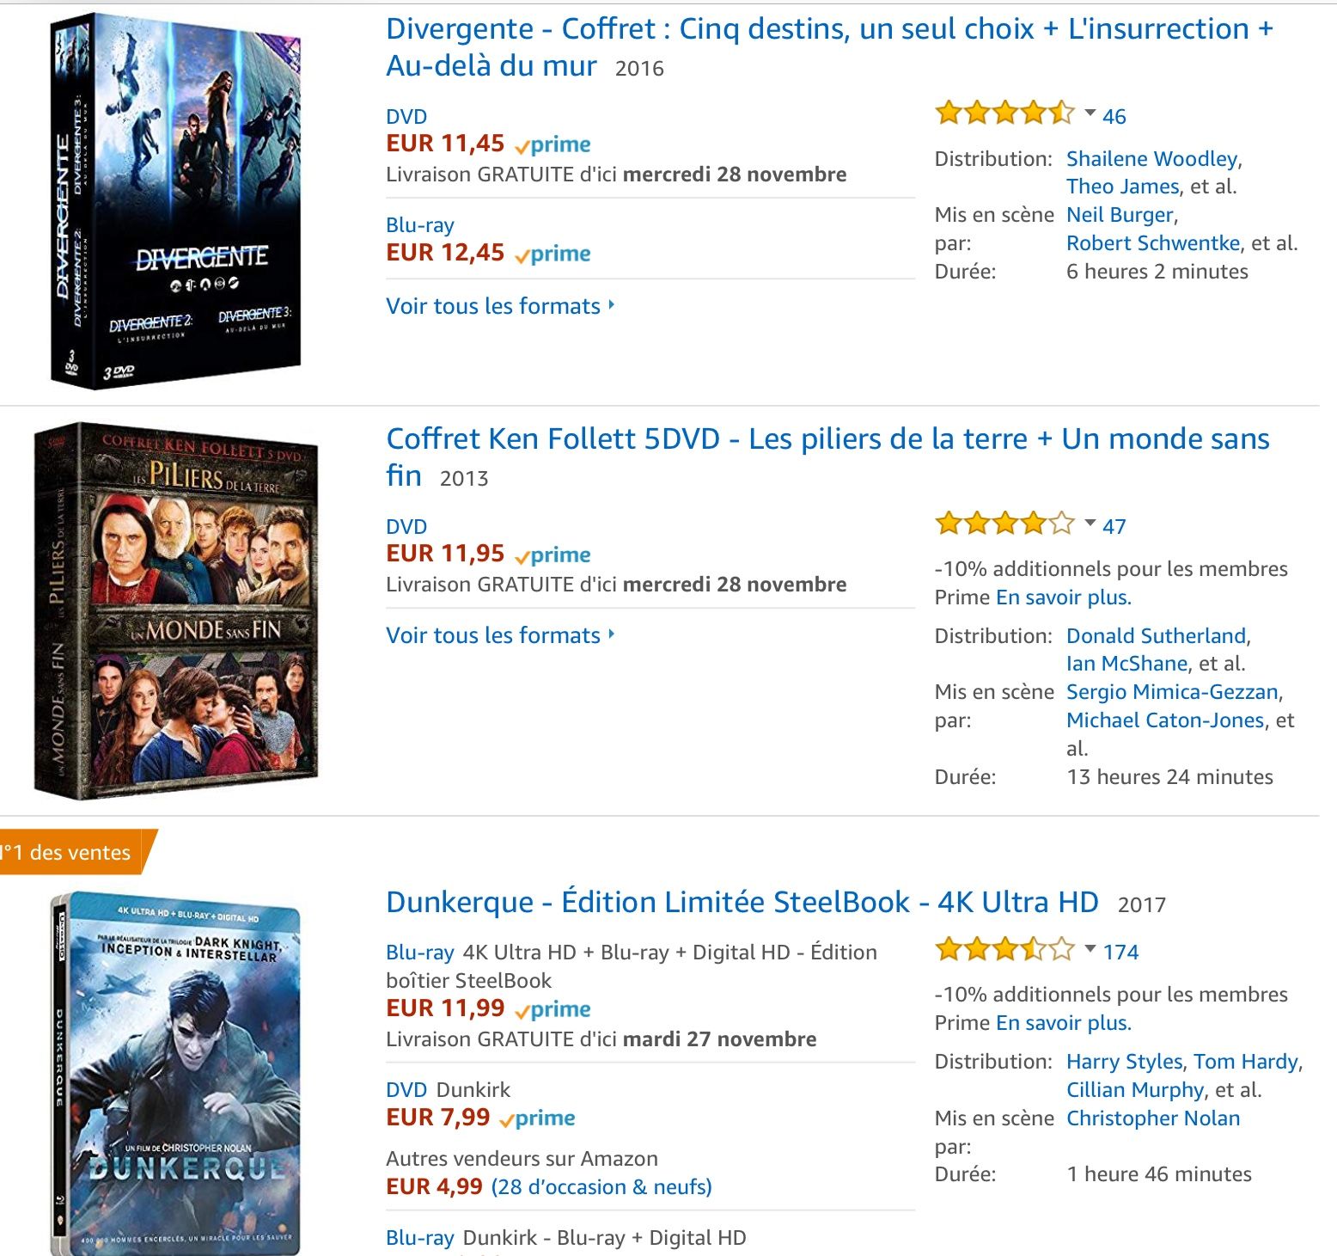Screen dimensions: 1337x1256
Task: Open Divergente Coffret DVD box thumbnail
Action: [x=176, y=202]
